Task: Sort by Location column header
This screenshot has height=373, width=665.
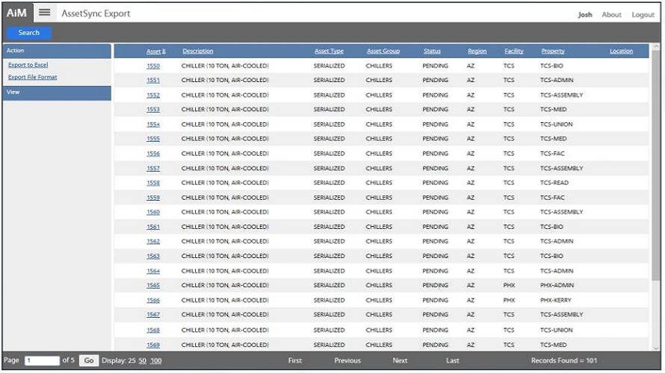Action: (621, 51)
